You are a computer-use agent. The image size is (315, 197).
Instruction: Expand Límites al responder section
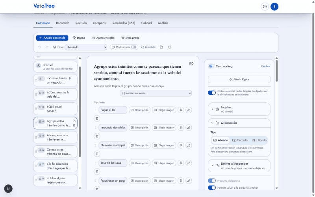239,165
